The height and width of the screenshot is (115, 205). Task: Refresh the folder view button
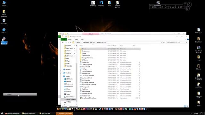164,42
